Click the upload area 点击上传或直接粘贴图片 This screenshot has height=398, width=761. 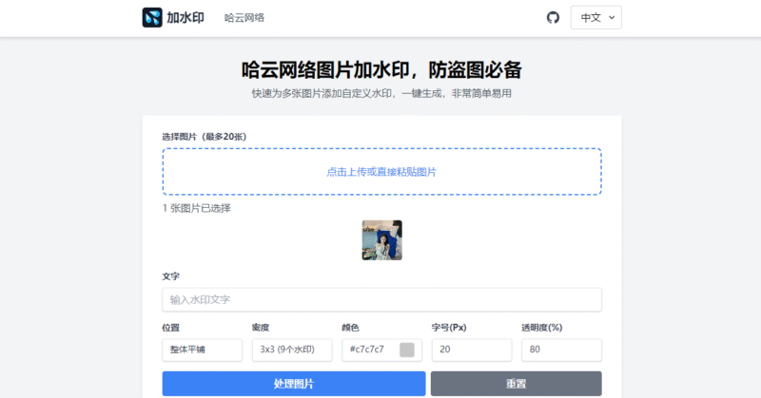pyautogui.click(x=382, y=172)
